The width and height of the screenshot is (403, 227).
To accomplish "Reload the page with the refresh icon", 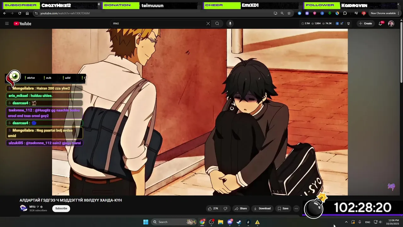I will click(x=20, y=13).
